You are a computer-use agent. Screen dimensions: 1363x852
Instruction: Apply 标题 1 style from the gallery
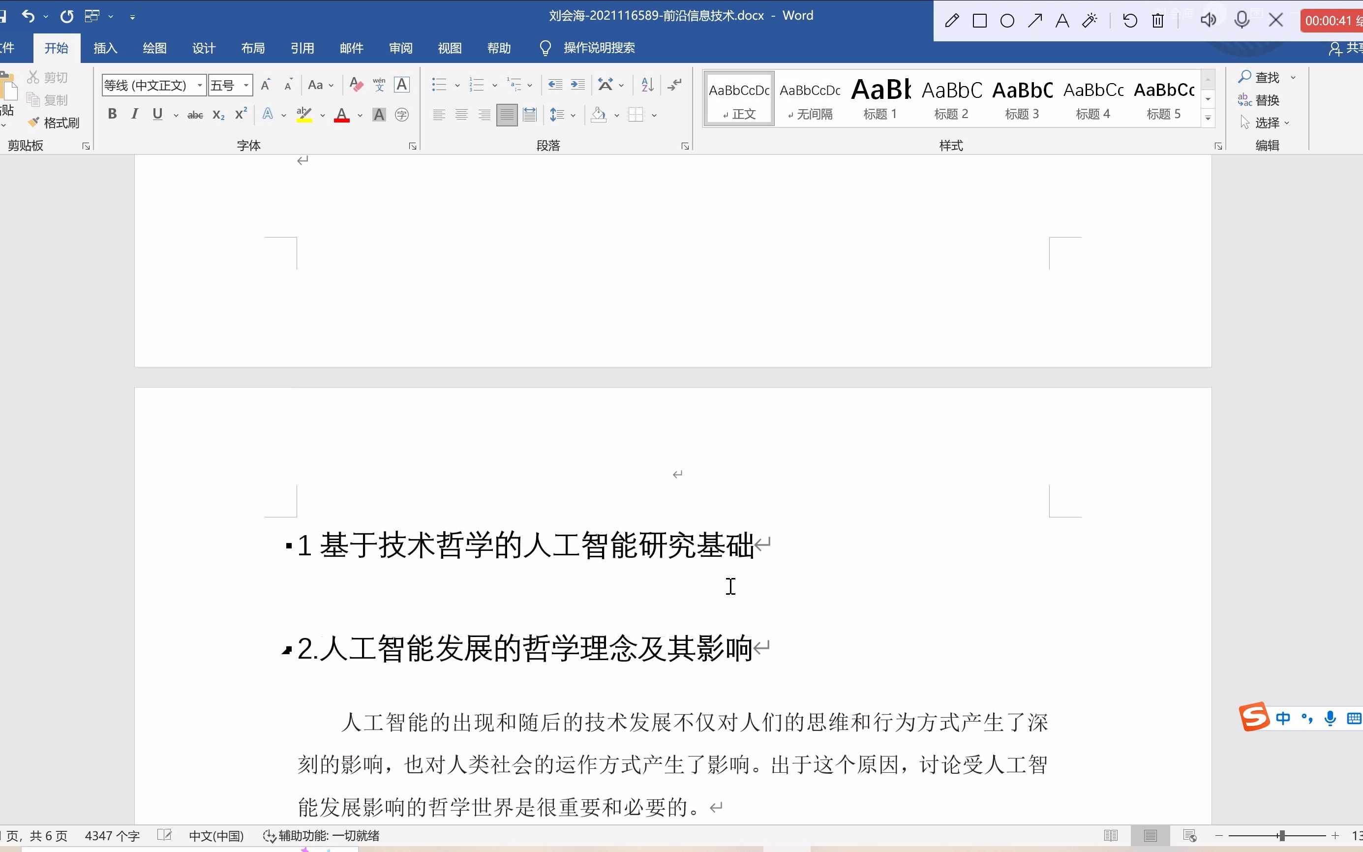(880, 97)
